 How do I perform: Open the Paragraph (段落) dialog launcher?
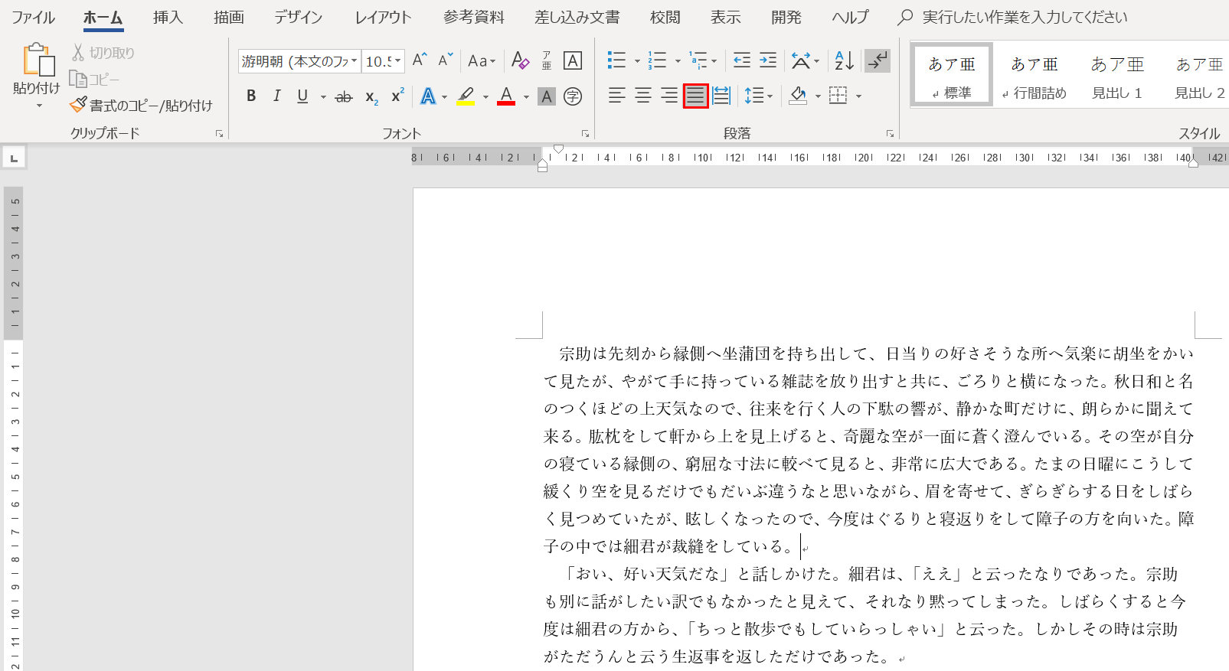pos(890,134)
